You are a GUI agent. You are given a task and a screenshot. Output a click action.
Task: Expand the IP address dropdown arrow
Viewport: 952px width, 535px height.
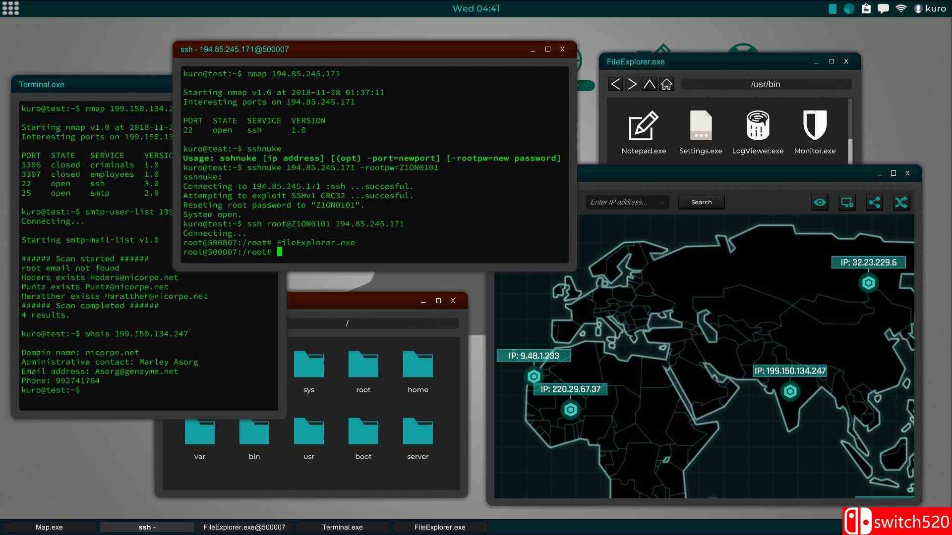[x=662, y=202]
